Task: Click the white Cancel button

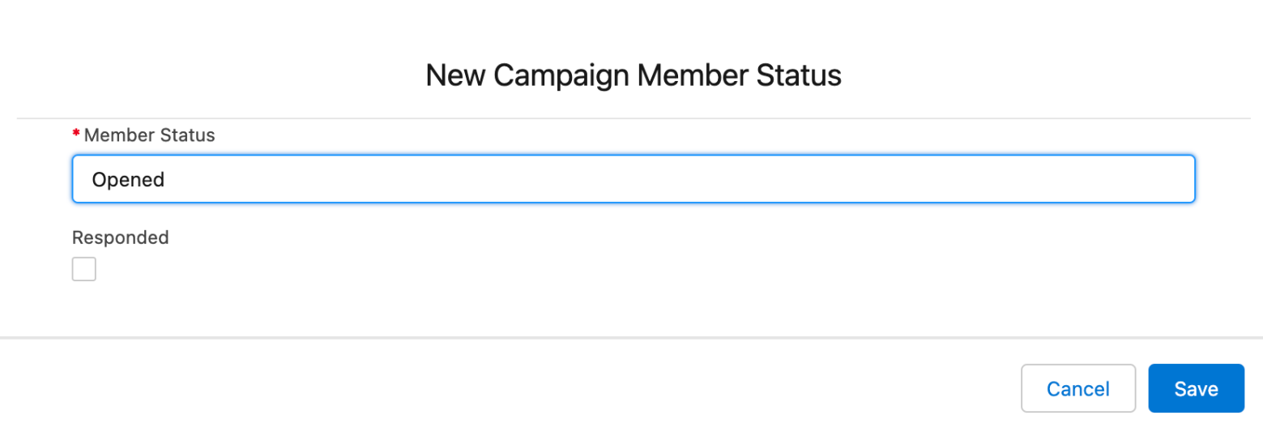Action: click(x=1077, y=388)
